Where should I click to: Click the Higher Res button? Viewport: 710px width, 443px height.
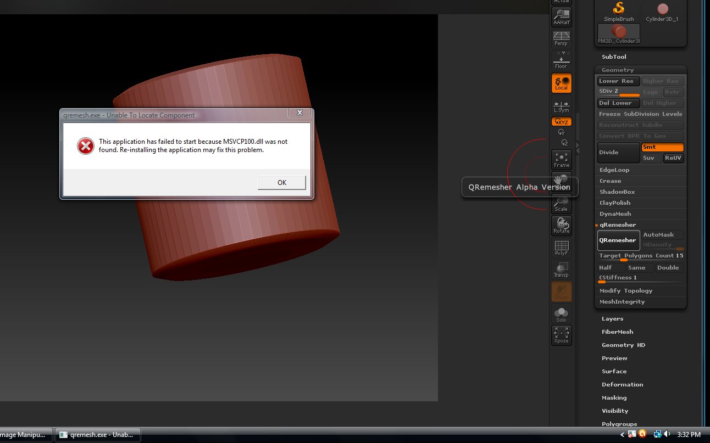[663, 81]
